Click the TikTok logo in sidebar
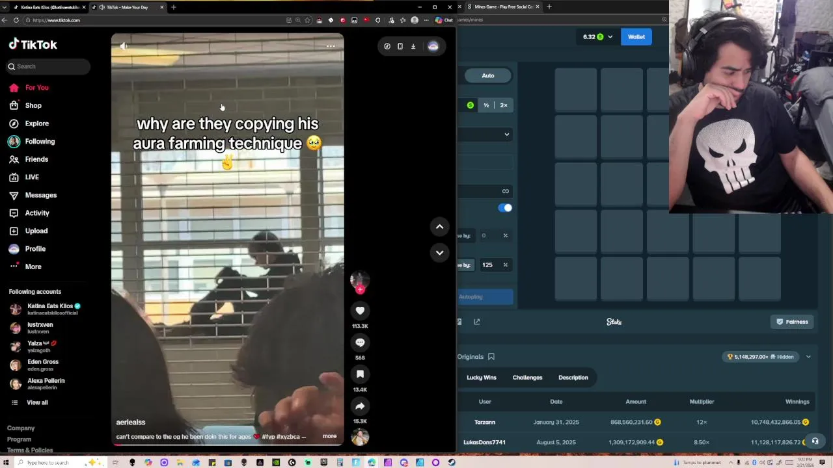Viewport: 833px width, 468px height. pyautogui.click(x=33, y=44)
